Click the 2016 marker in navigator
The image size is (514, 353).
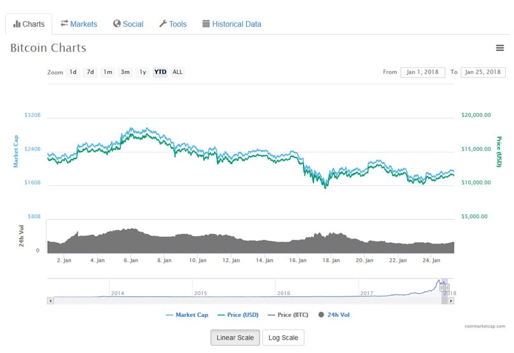point(284,293)
